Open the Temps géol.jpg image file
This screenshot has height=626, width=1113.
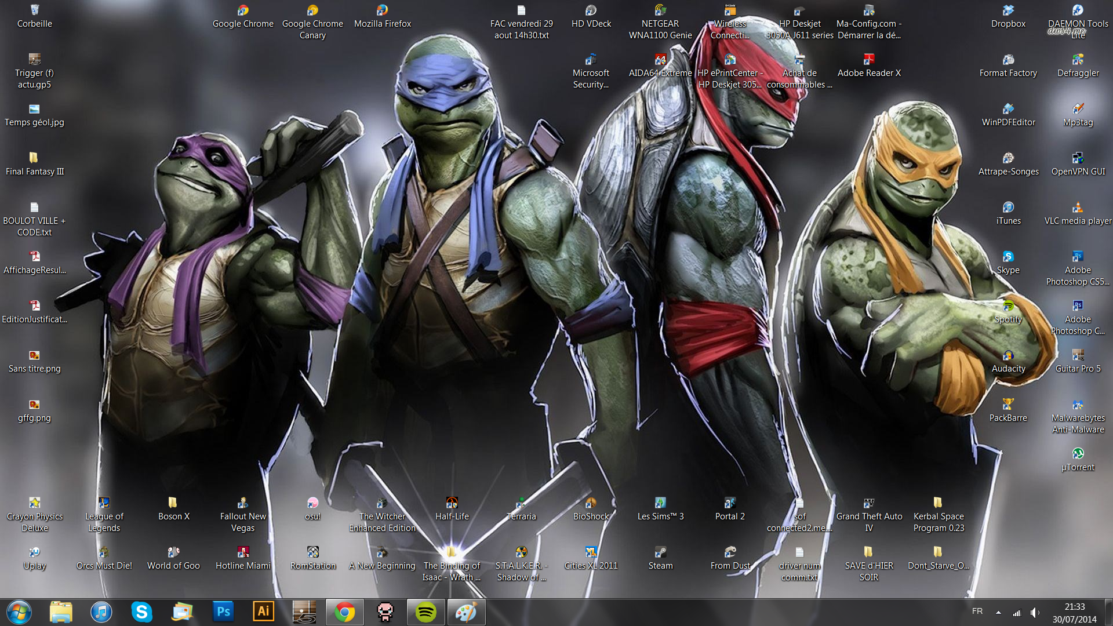point(34,115)
